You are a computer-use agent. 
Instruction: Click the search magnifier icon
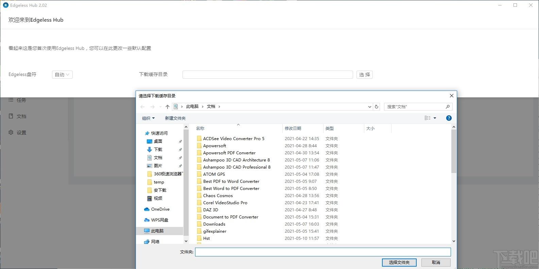(448, 107)
